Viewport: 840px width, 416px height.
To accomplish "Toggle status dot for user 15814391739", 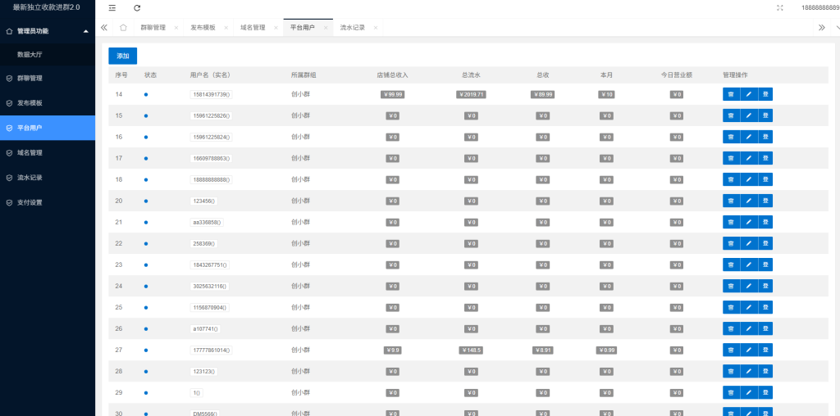I will [x=146, y=94].
